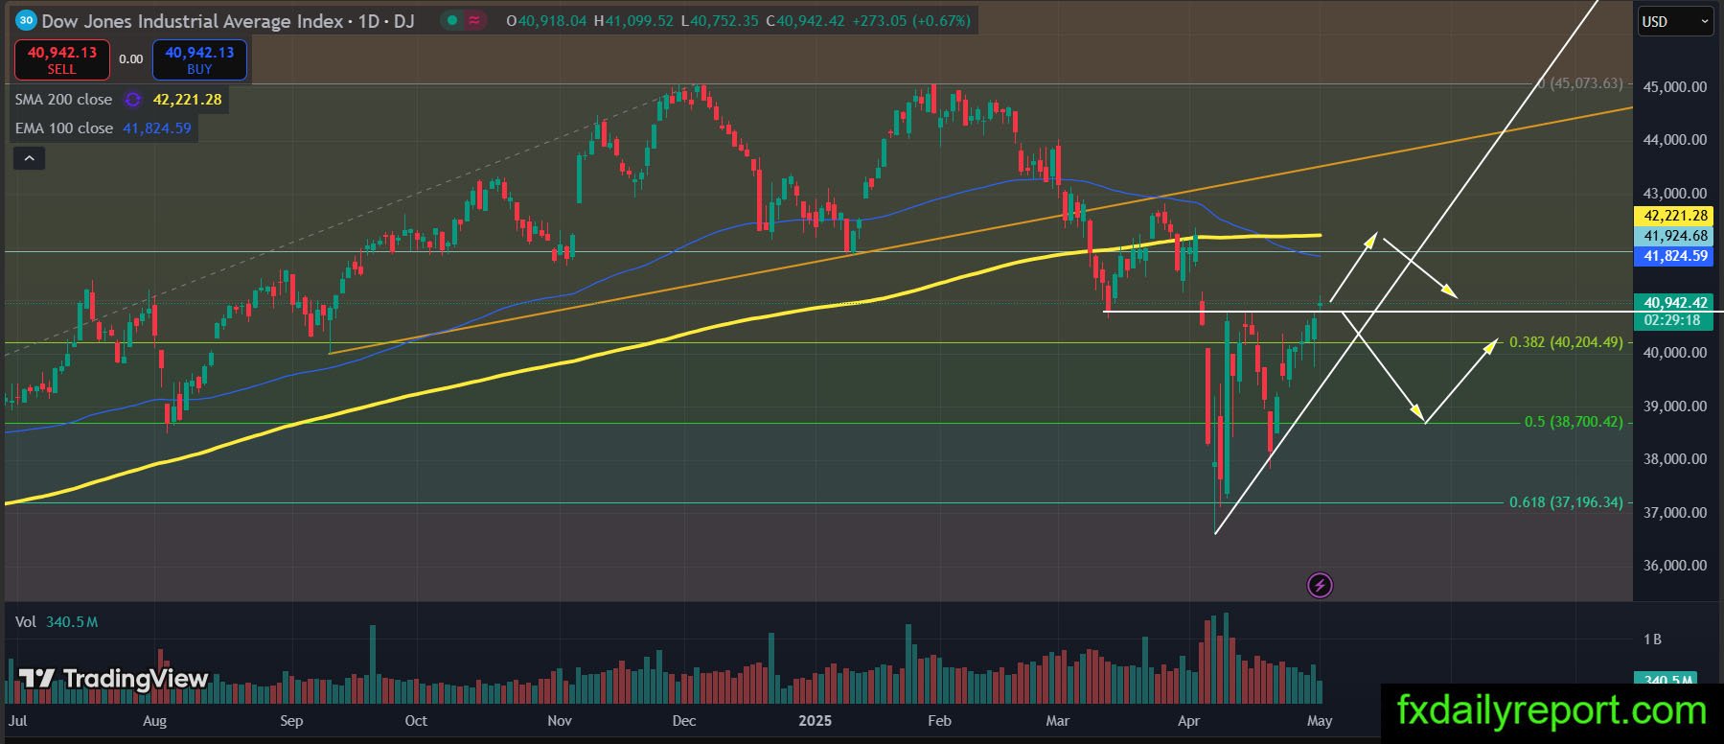Viewport: 1724px width, 744px height.
Task: Open the USD currency dropdown
Action: (1674, 21)
